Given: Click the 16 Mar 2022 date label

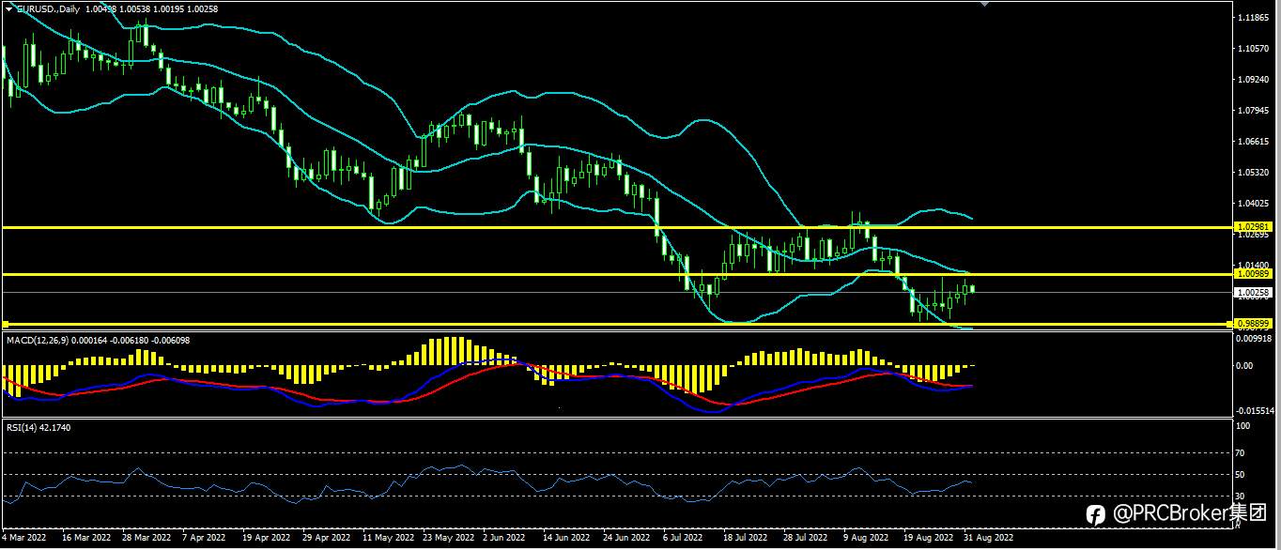Looking at the screenshot, I should pyautogui.click(x=86, y=538).
